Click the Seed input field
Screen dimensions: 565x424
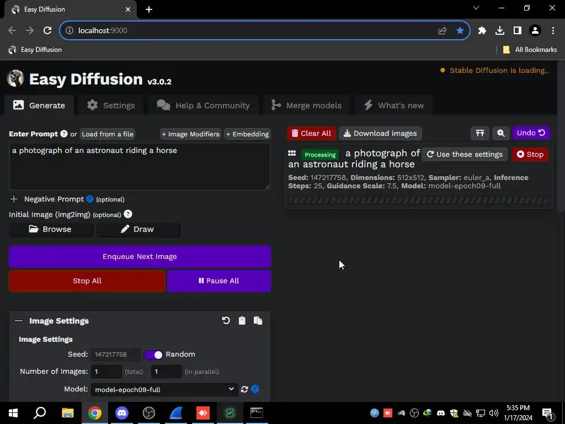115,354
